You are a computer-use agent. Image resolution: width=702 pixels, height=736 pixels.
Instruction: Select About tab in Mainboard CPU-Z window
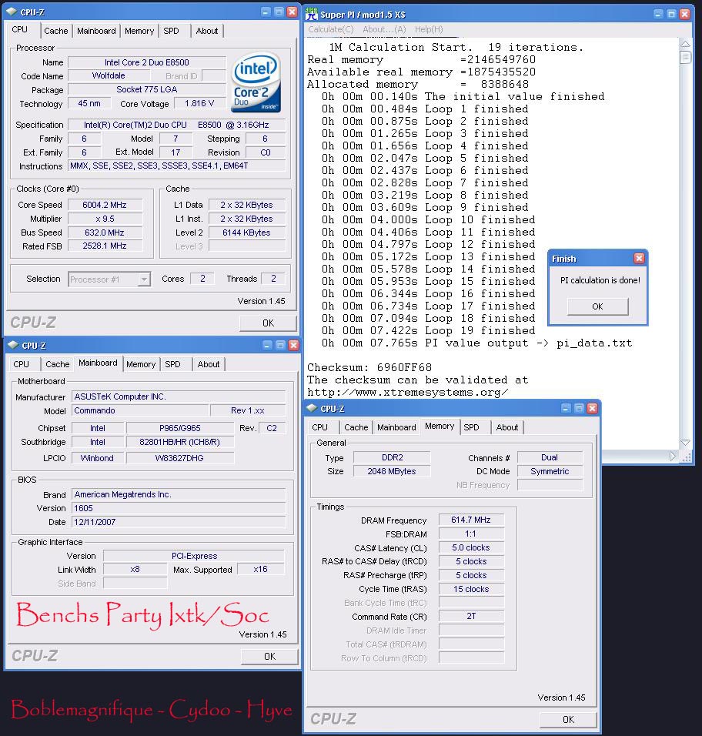click(x=209, y=364)
